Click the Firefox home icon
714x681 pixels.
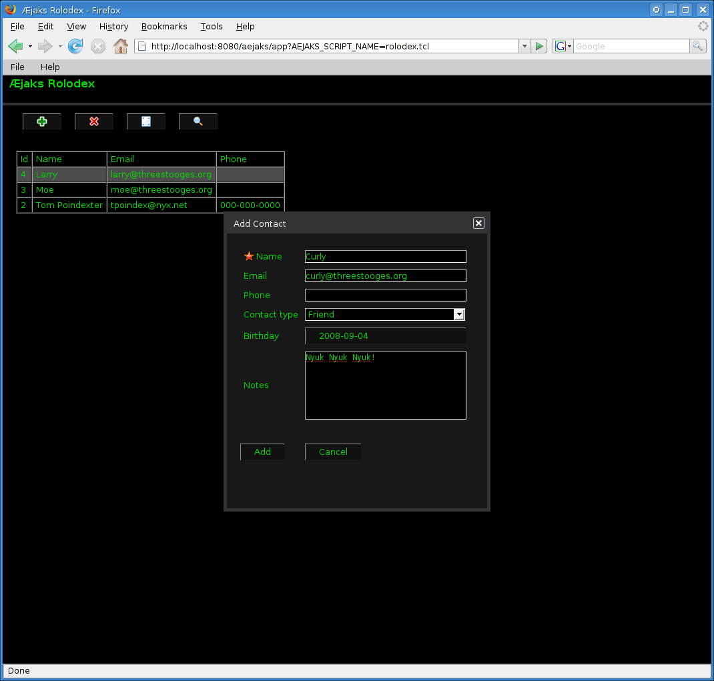click(120, 46)
